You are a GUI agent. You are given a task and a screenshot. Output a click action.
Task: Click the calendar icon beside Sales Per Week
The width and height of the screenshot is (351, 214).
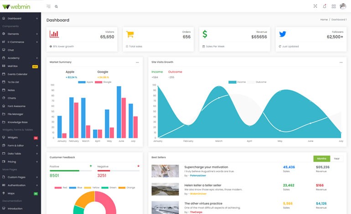(x=203, y=46)
